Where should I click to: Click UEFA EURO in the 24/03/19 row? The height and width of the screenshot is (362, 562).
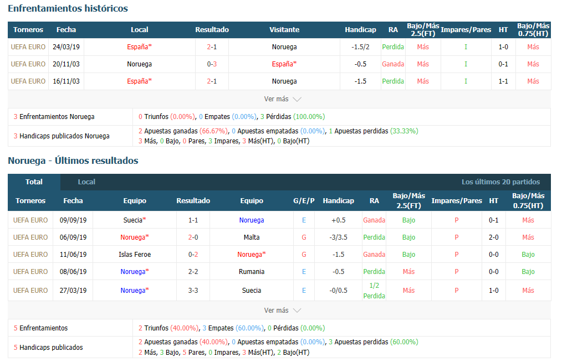[x=28, y=47]
